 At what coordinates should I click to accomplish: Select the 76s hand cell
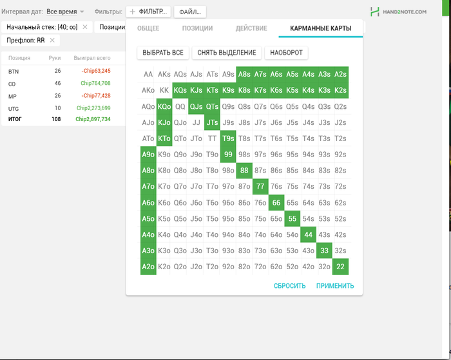tap(276, 186)
